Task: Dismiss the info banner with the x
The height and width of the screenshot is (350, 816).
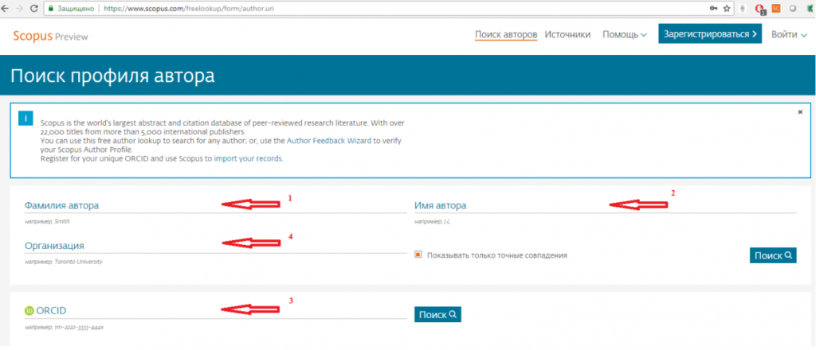Action: click(x=800, y=111)
